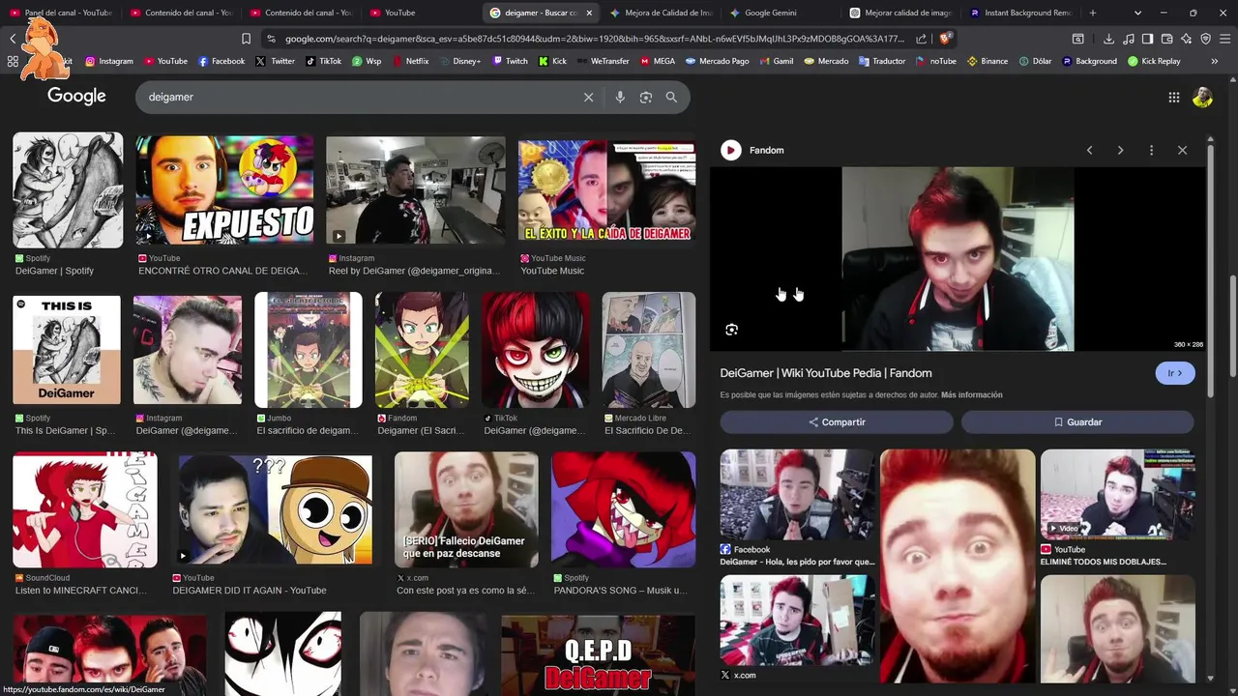Show next image in preview panel

pyautogui.click(x=1120, y=150)
